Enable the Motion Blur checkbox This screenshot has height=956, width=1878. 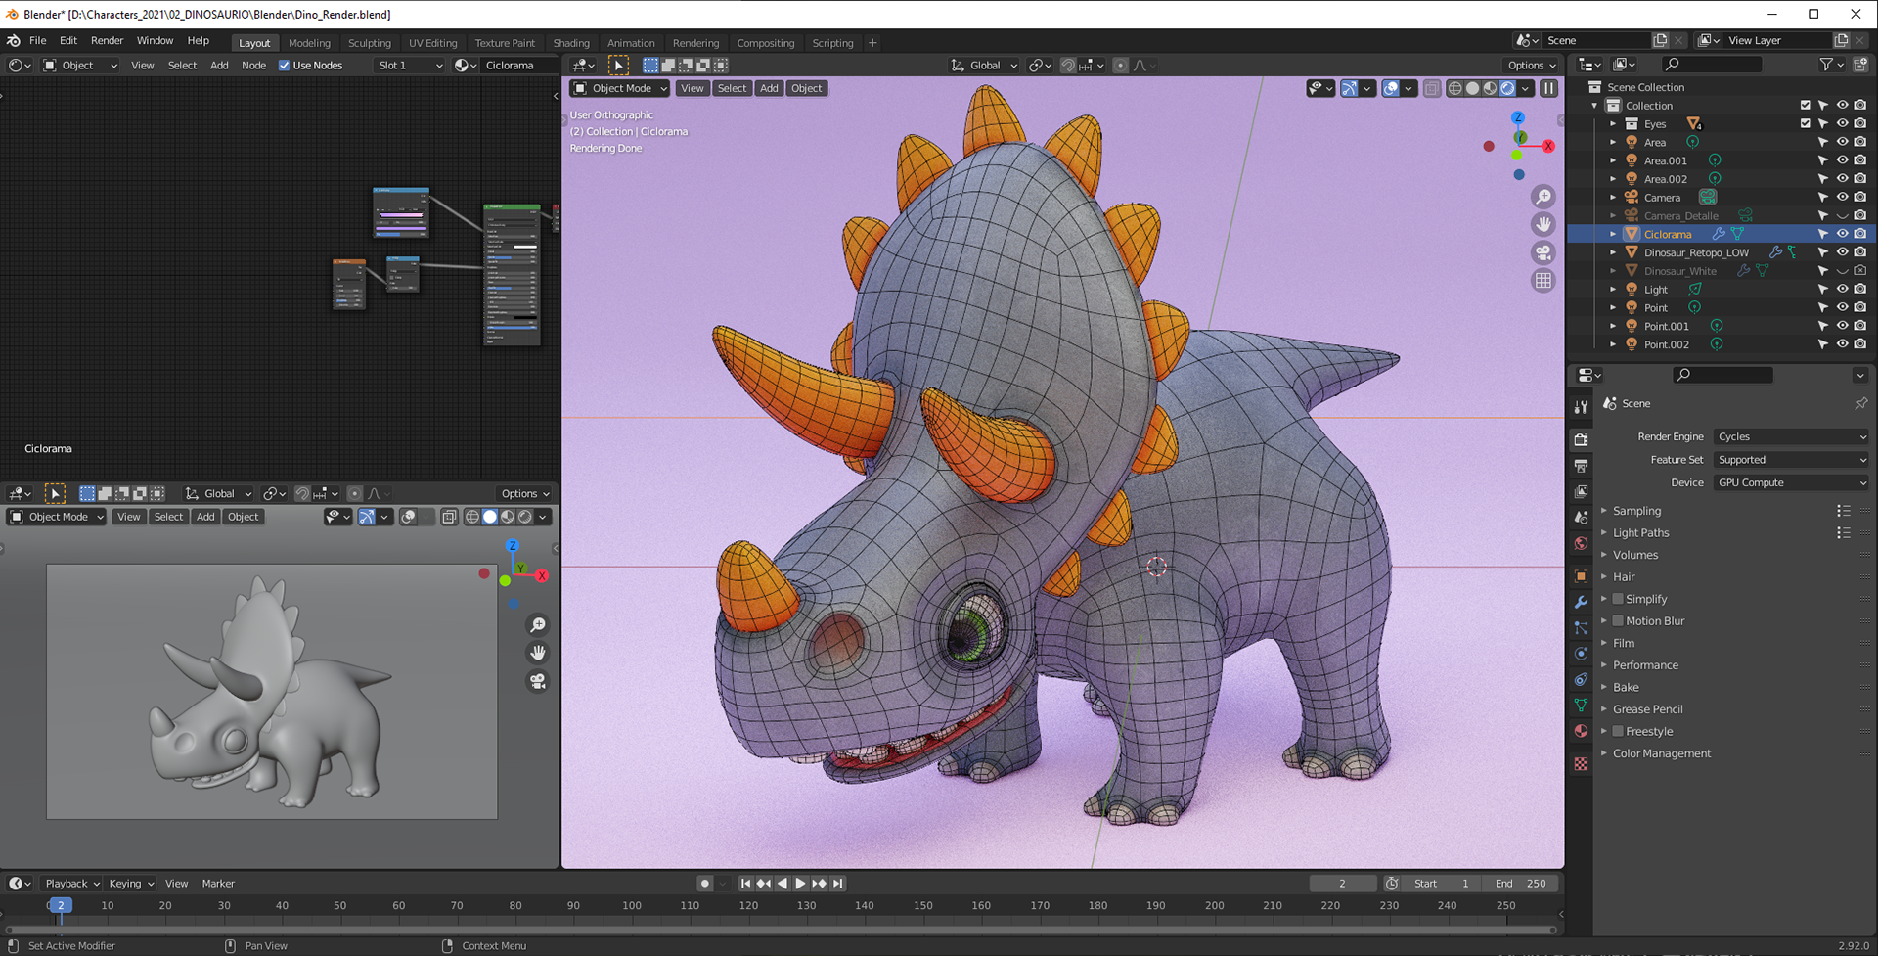[x=1618, y=620]
